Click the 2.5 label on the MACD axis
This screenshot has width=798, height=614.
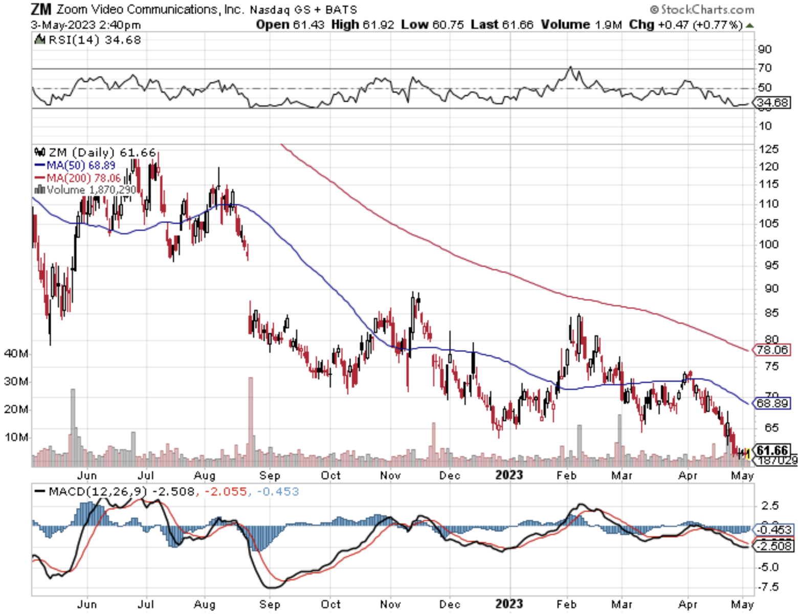pos(770,506)
